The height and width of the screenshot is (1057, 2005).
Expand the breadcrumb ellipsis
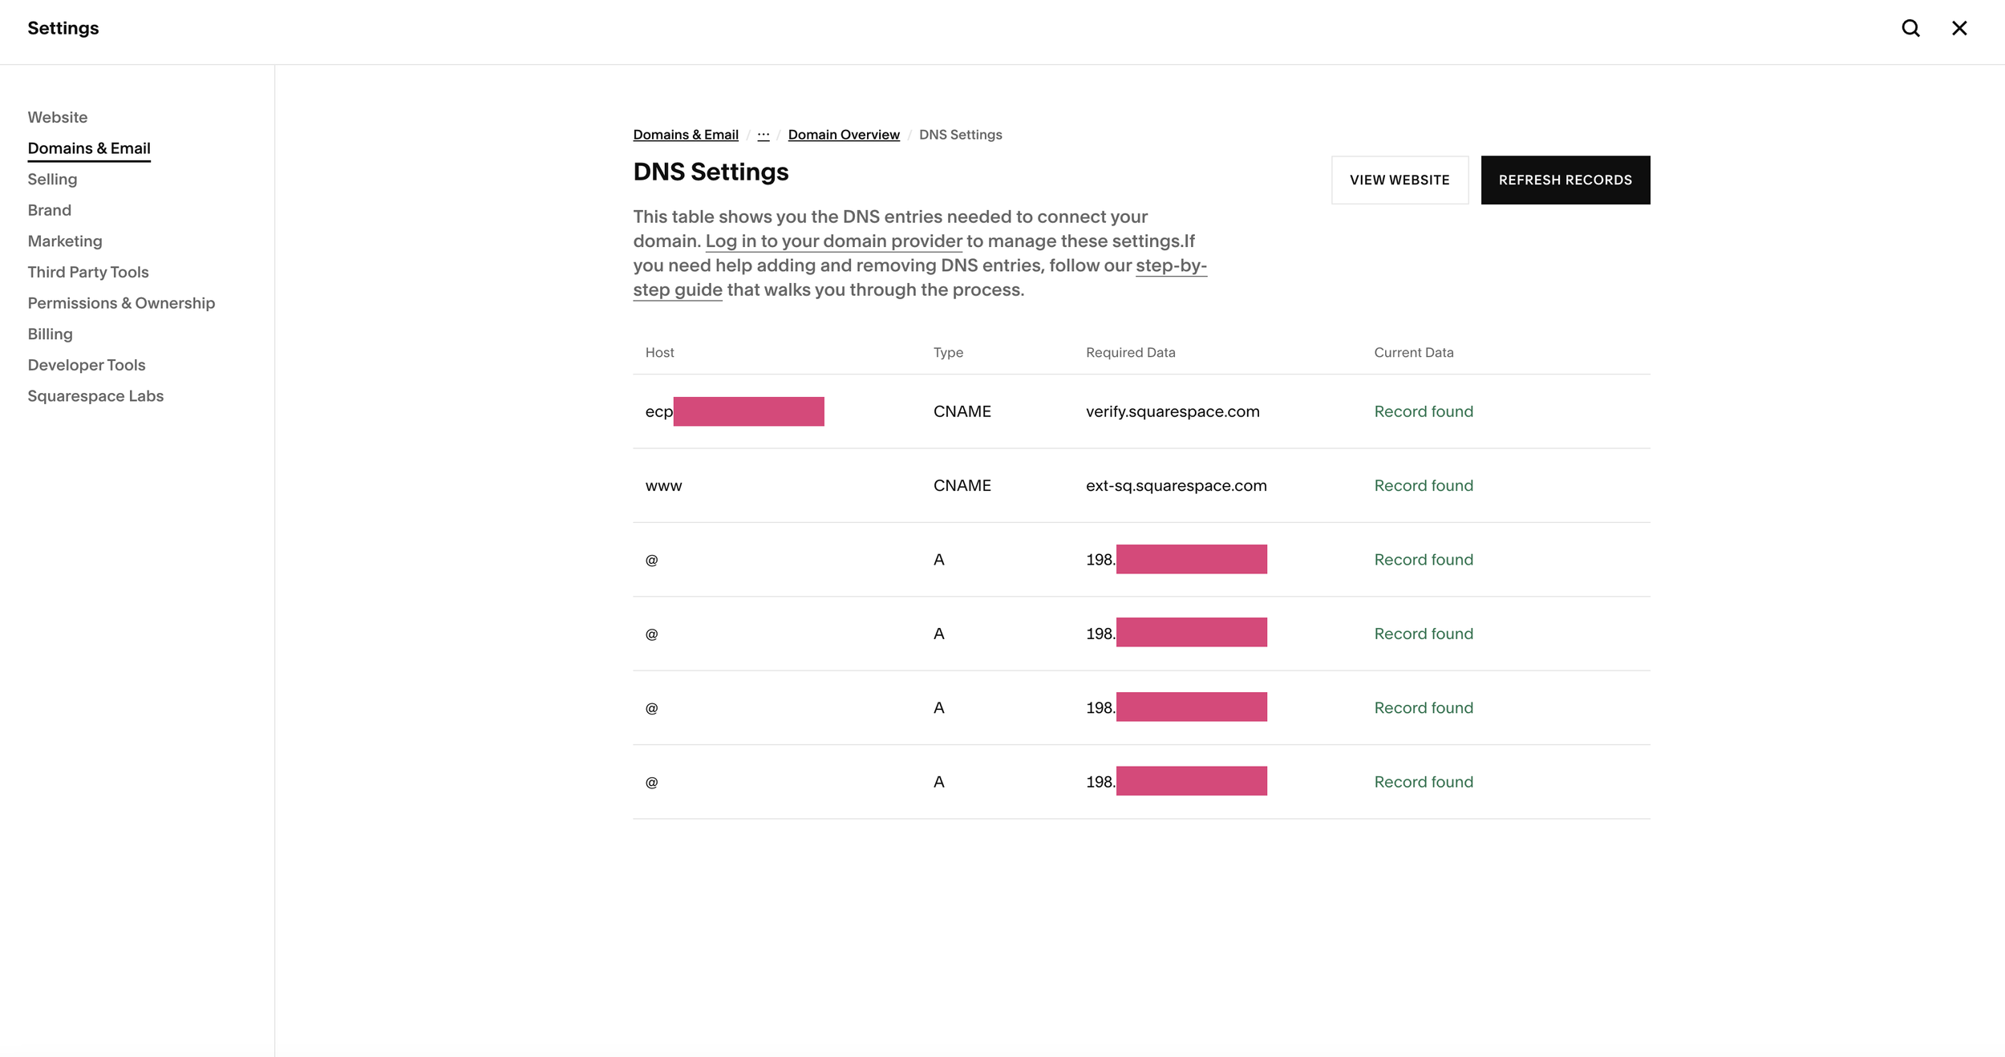click(x=763, y=135)
